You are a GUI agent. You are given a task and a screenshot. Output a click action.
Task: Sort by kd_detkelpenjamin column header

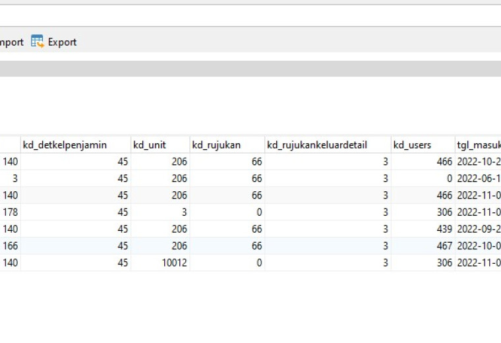click(x=76, y=145)
